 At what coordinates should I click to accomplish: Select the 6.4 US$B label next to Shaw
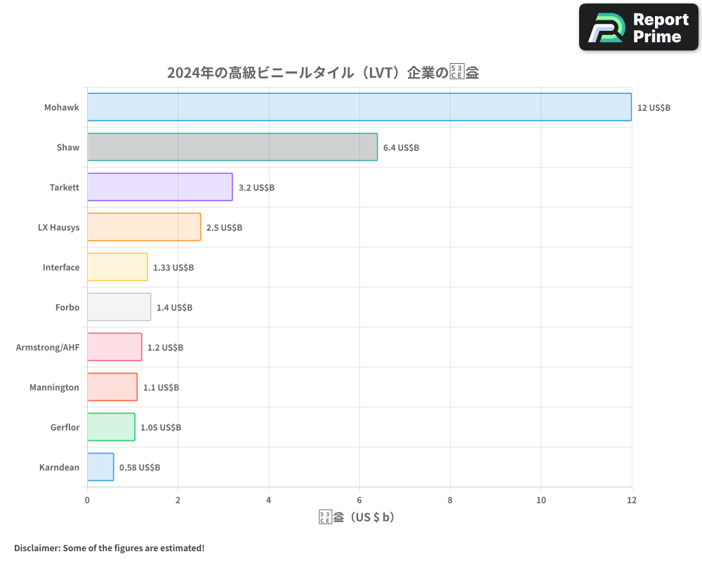399,148
